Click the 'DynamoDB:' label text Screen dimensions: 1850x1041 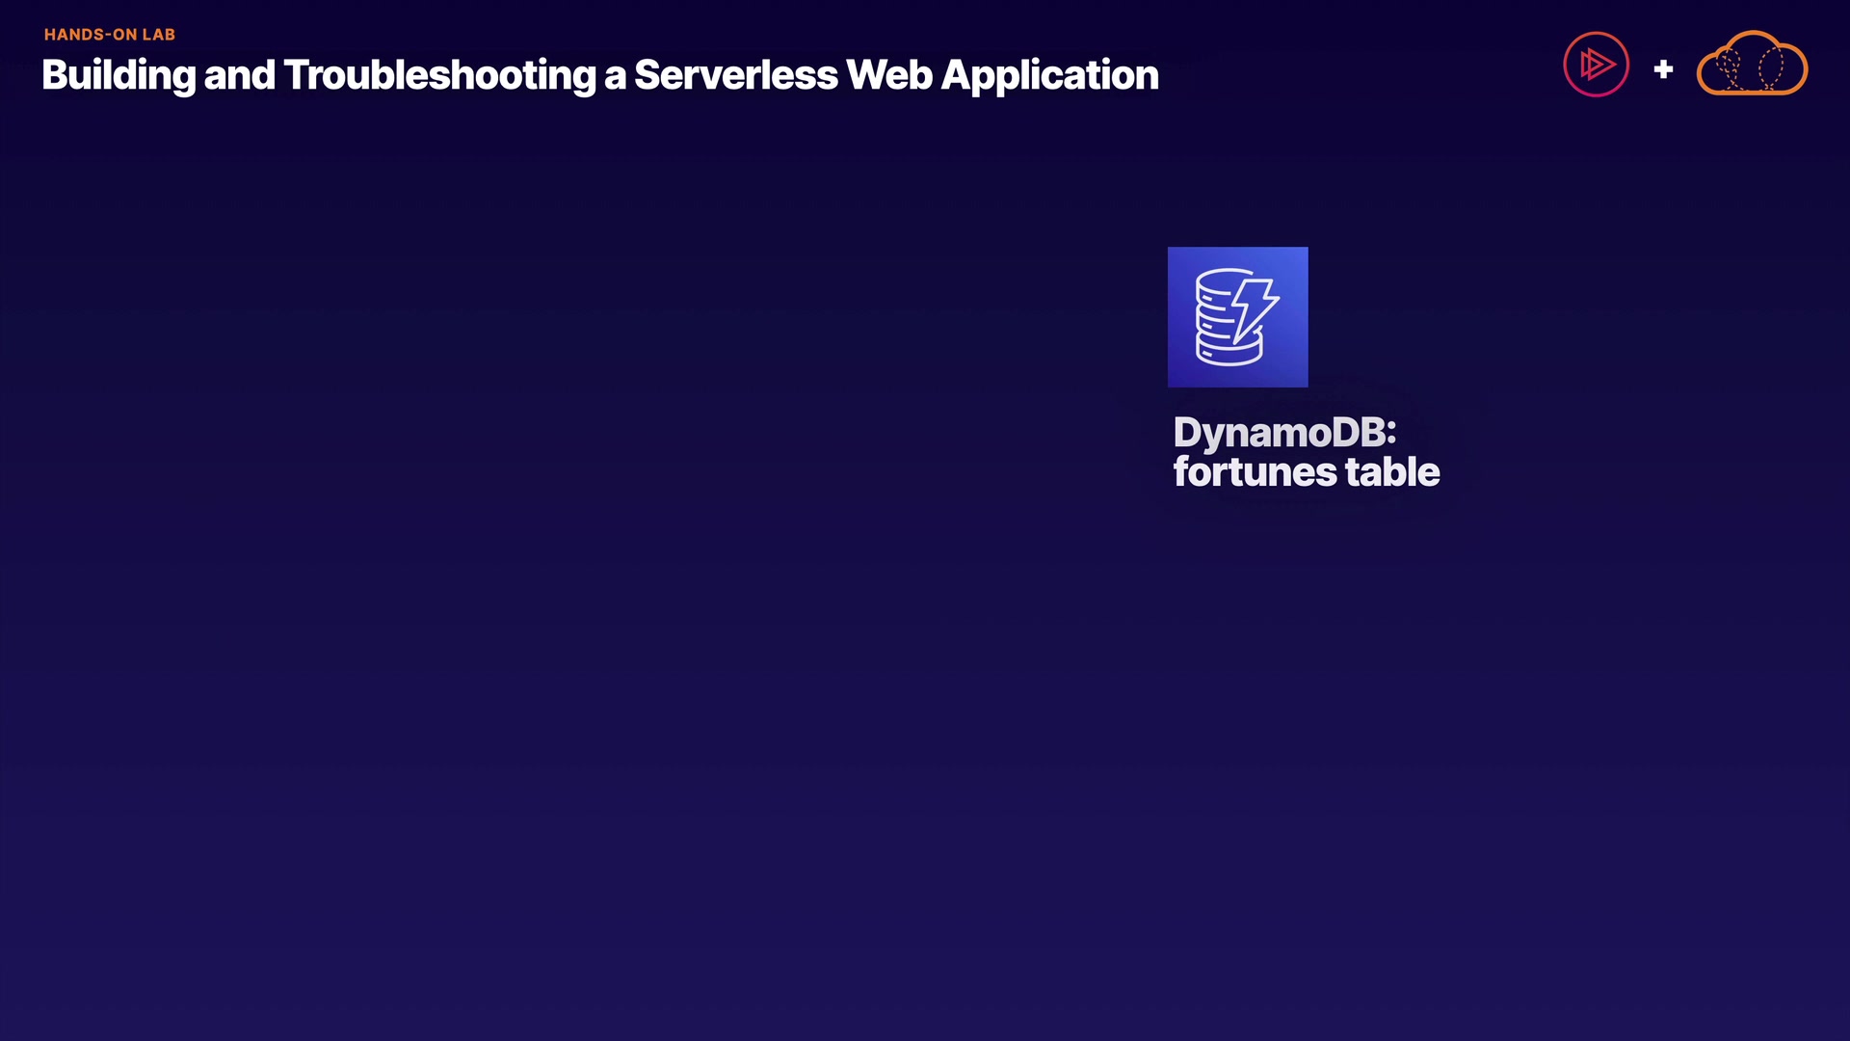pyautogui.click(x=1283, y=432)
